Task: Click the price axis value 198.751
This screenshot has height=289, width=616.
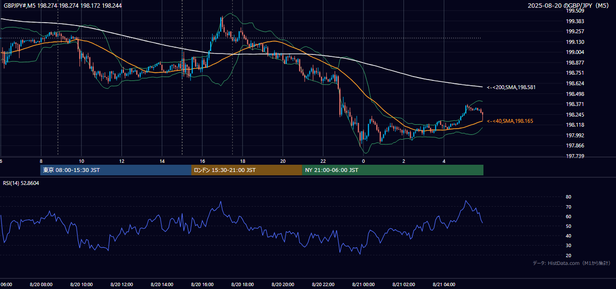Action: (x=575, y=73)
